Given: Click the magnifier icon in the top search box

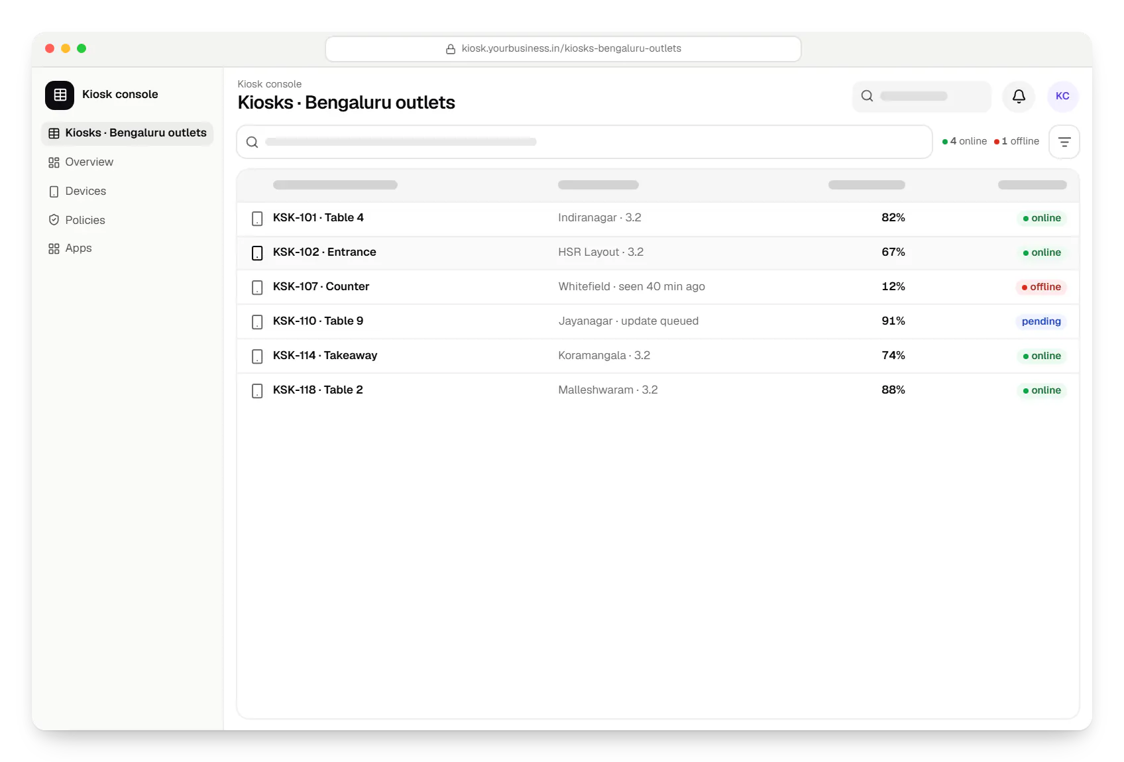Looking at the screenshot, I should coord(867,96).
